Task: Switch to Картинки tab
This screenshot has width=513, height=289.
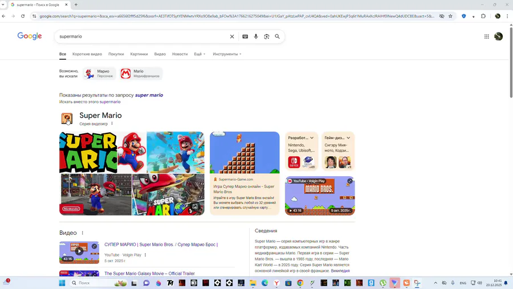Action: [x=139, y=54]
